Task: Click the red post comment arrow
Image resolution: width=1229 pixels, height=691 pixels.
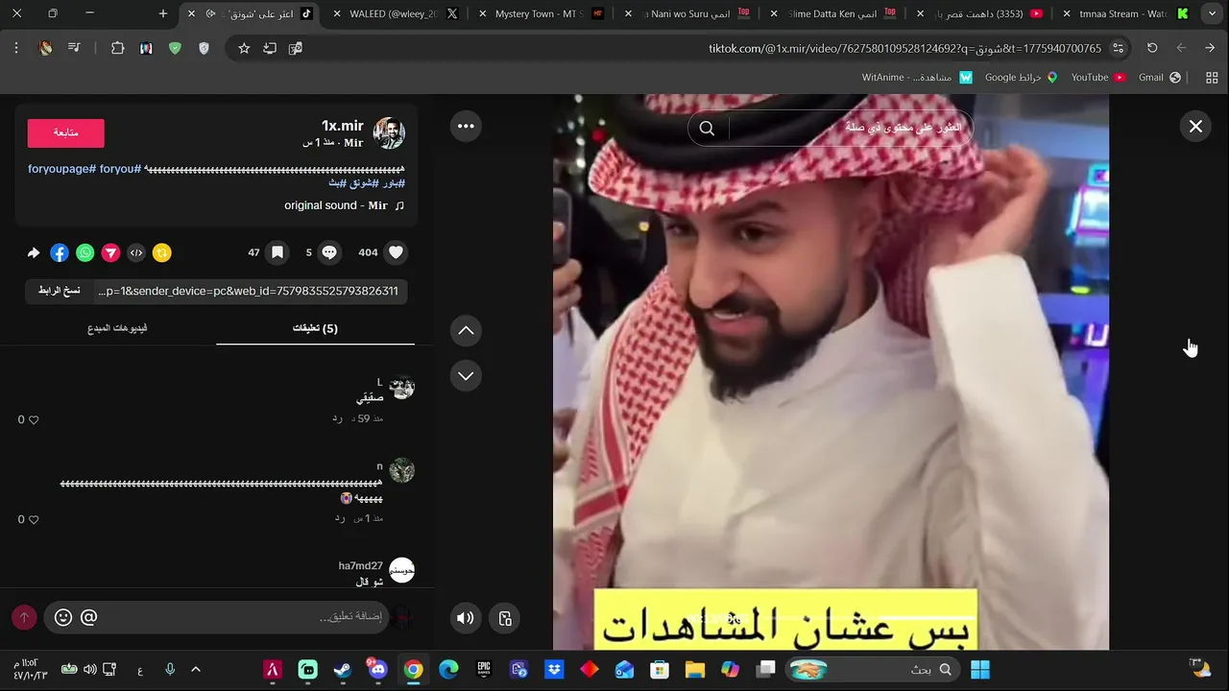Action: 24,617
